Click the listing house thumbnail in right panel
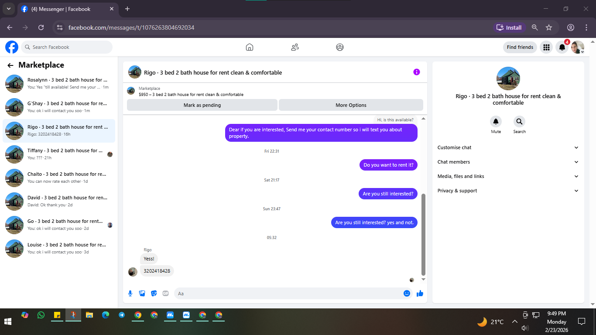Image resolution: width=596 pixels, height=335 pixels. 508,79
